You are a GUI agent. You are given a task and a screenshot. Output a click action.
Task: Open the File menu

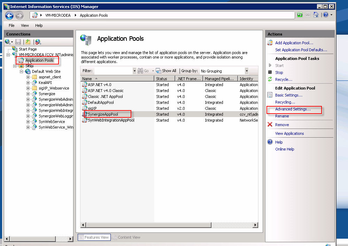point(11,25)
